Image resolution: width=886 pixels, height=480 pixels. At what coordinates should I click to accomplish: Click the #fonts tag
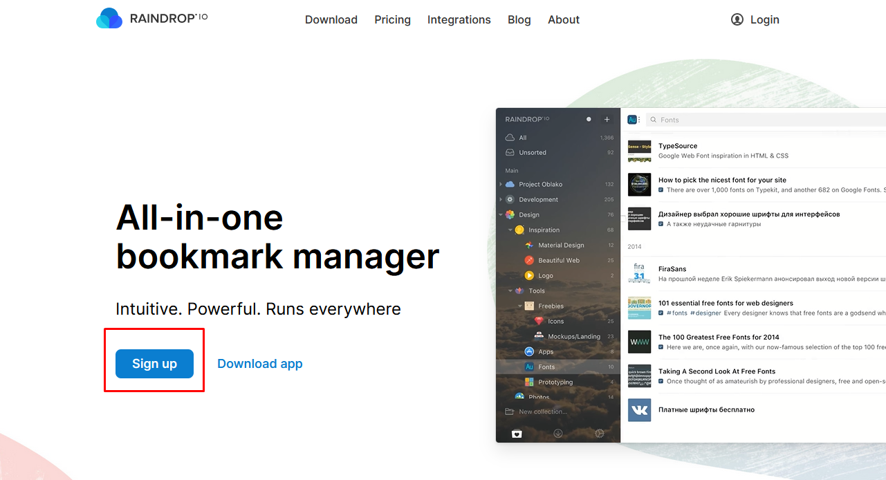[676, 313]
